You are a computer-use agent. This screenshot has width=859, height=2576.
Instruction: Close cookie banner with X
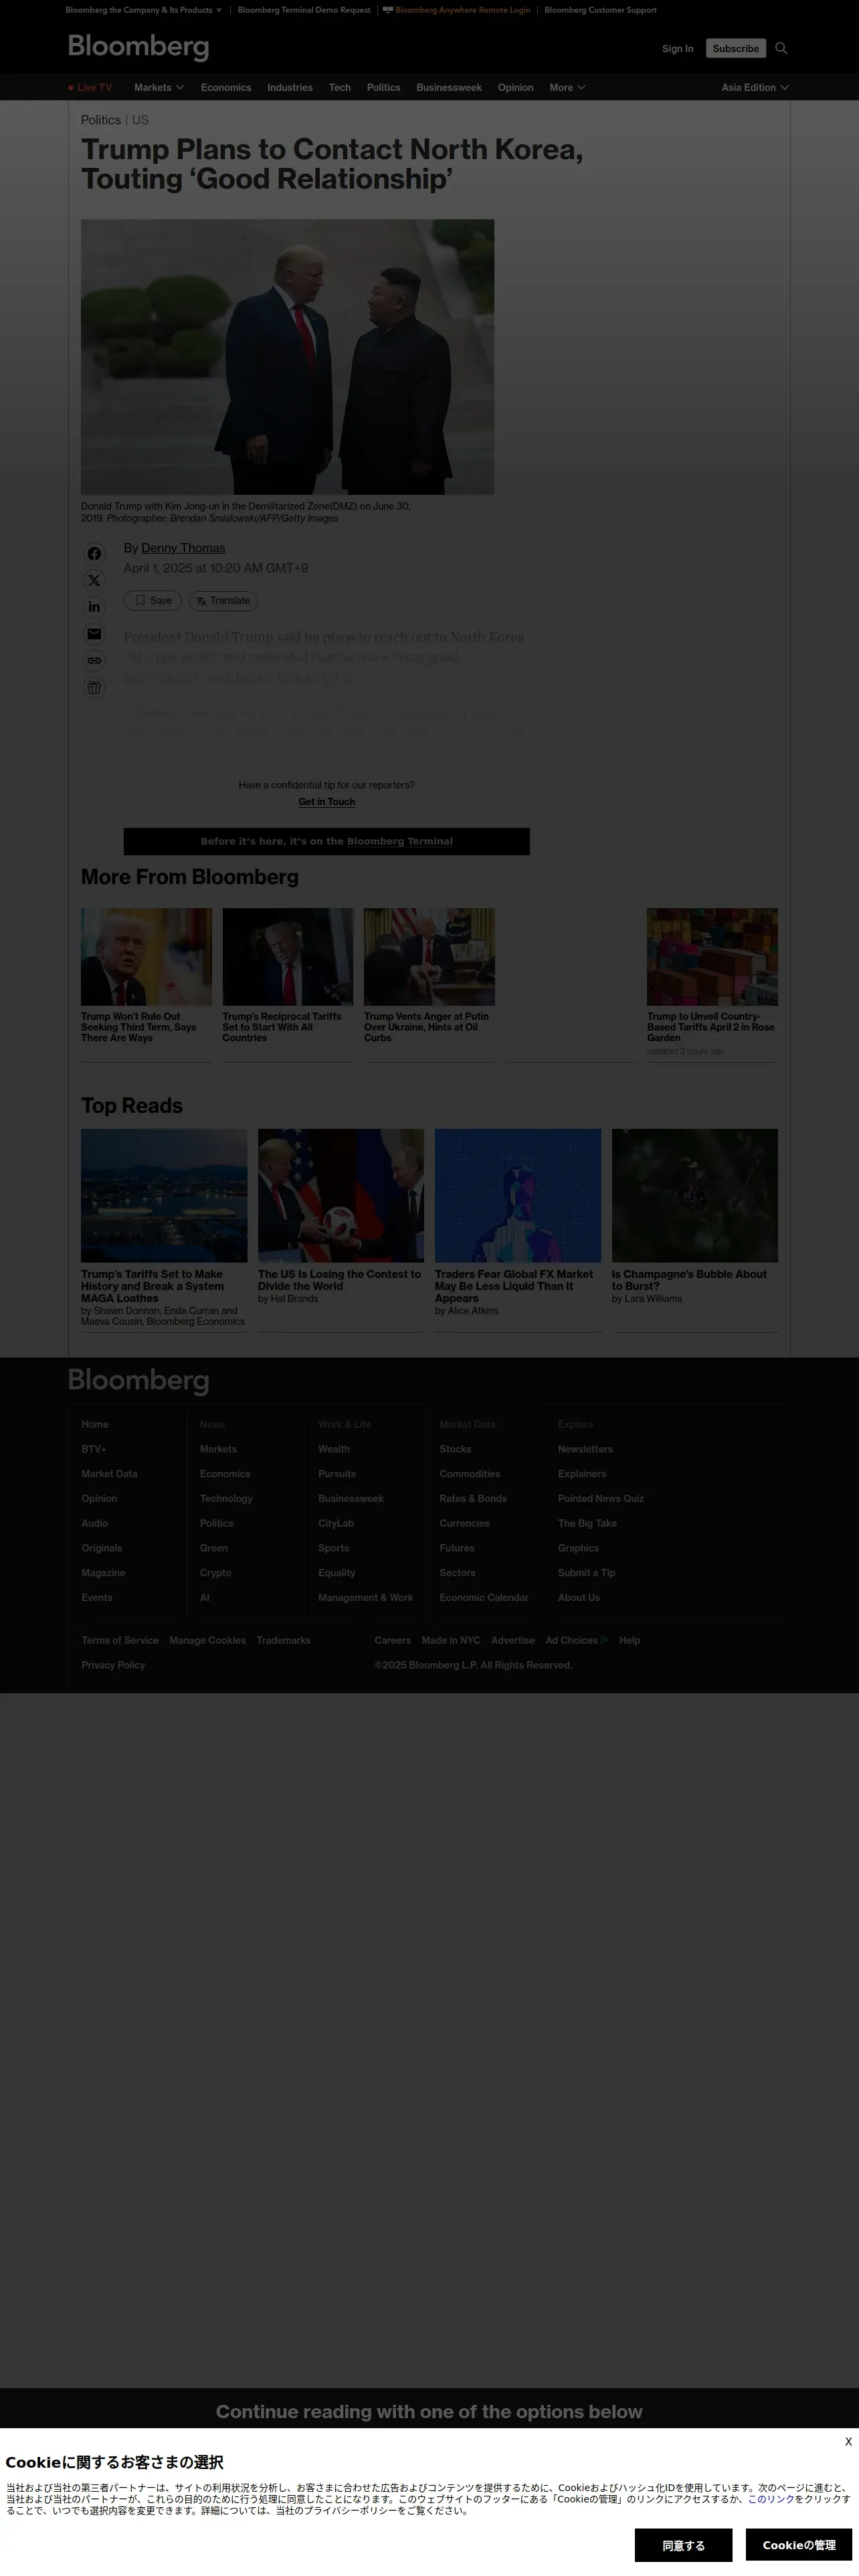coord(848,2441)
